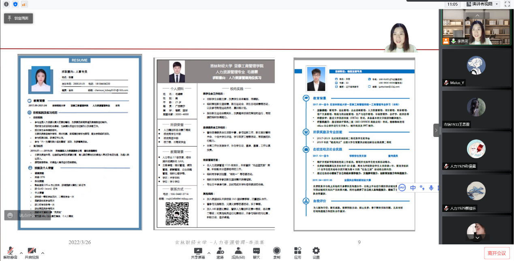Start 录制 (Record) from the toolbar
This screenshot has height=261, width=514.
[x=276, y=253]
